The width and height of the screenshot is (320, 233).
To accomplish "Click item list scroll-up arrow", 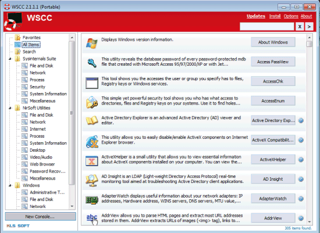I will pyautogui.click(x=310, y=38).
